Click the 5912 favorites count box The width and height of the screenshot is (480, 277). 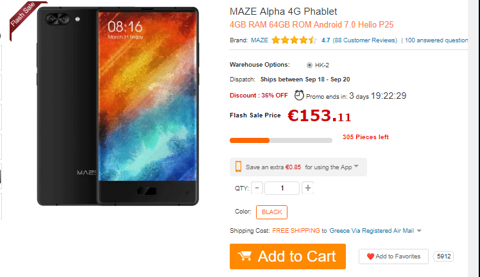[x=443, y=256]
